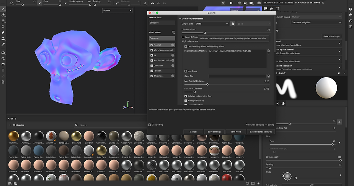Select the Texture Set Settings tab

coord(307,3)
